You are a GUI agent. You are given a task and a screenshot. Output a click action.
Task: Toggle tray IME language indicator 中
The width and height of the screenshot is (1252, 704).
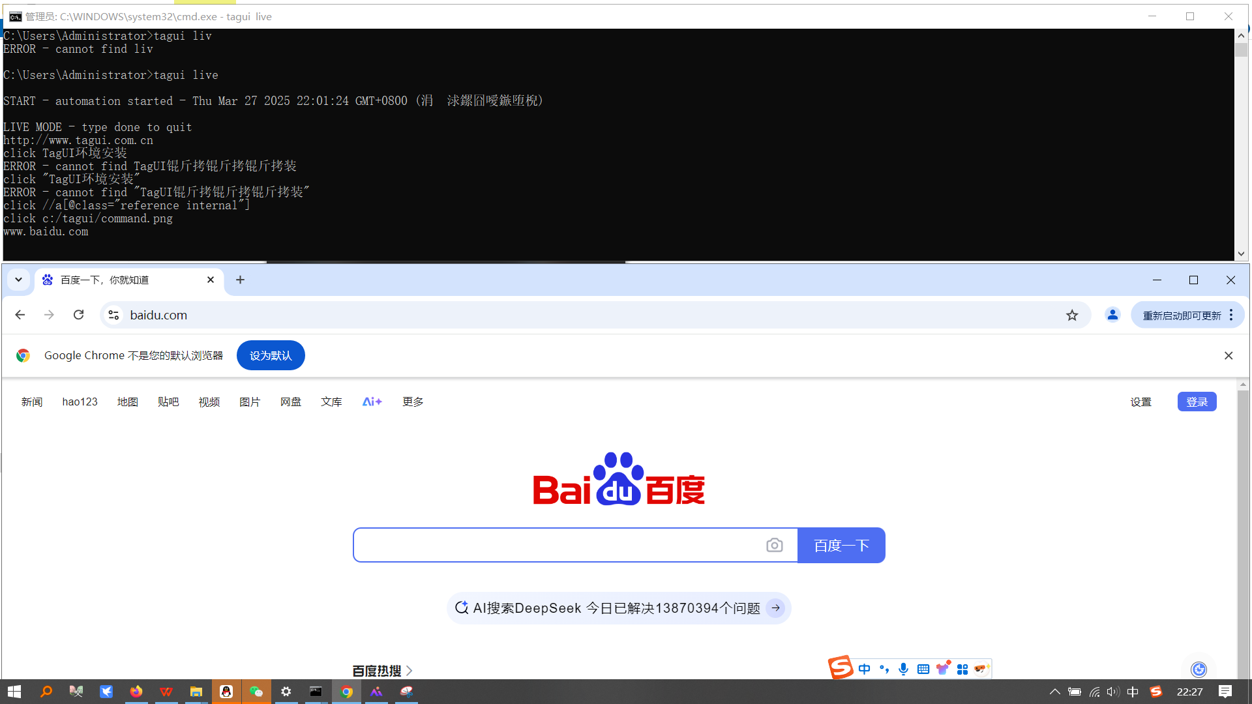(x=1133, y=692)
